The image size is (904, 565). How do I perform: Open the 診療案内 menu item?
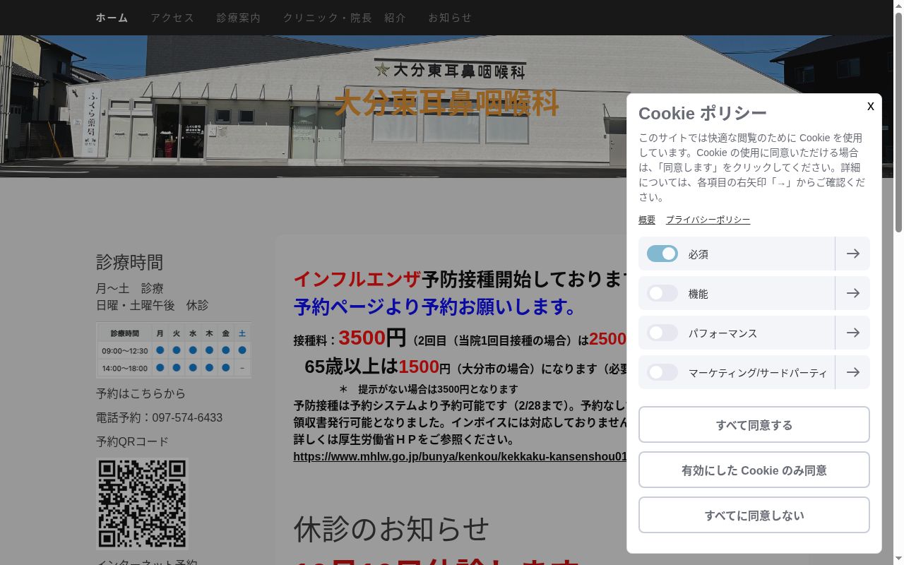(x=239, y=18)
